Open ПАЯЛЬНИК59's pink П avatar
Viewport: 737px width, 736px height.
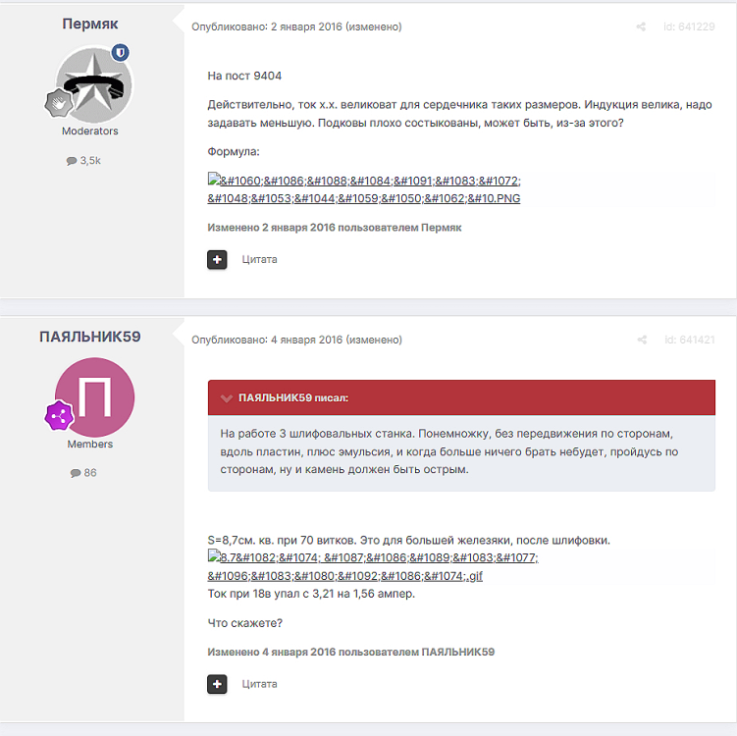[94, 397]
